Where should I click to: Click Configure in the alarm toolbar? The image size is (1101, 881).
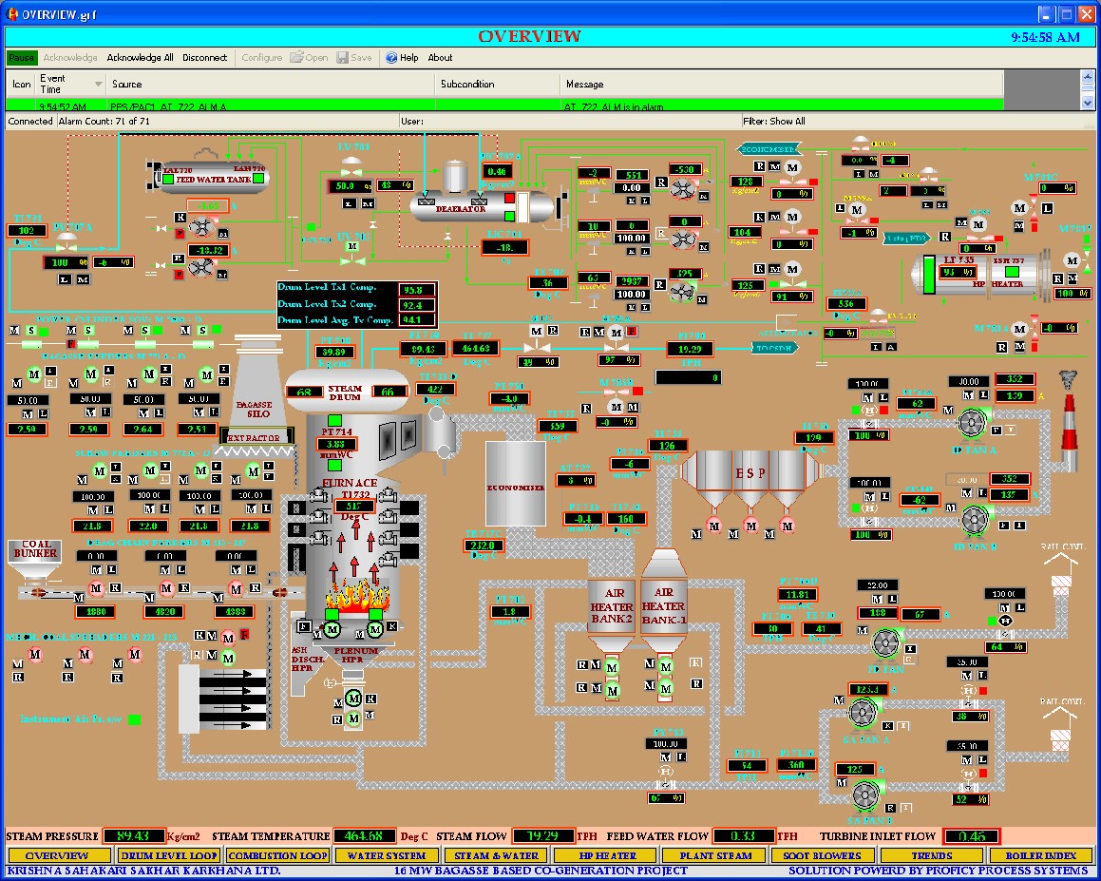pos(262,58)
